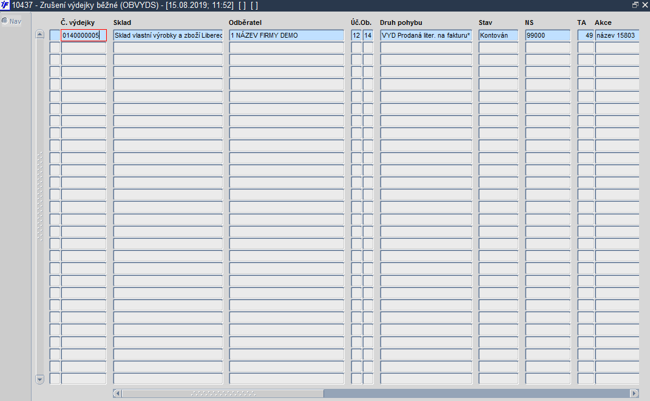Screen dimensions: 650x401
Task: Click the Stav column header
Action: [486, 22]
